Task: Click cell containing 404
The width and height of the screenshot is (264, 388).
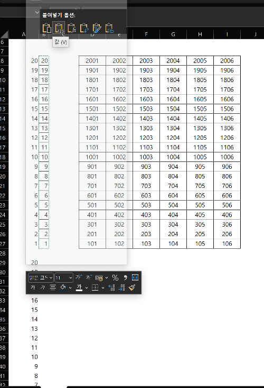Action: [173, 215]
